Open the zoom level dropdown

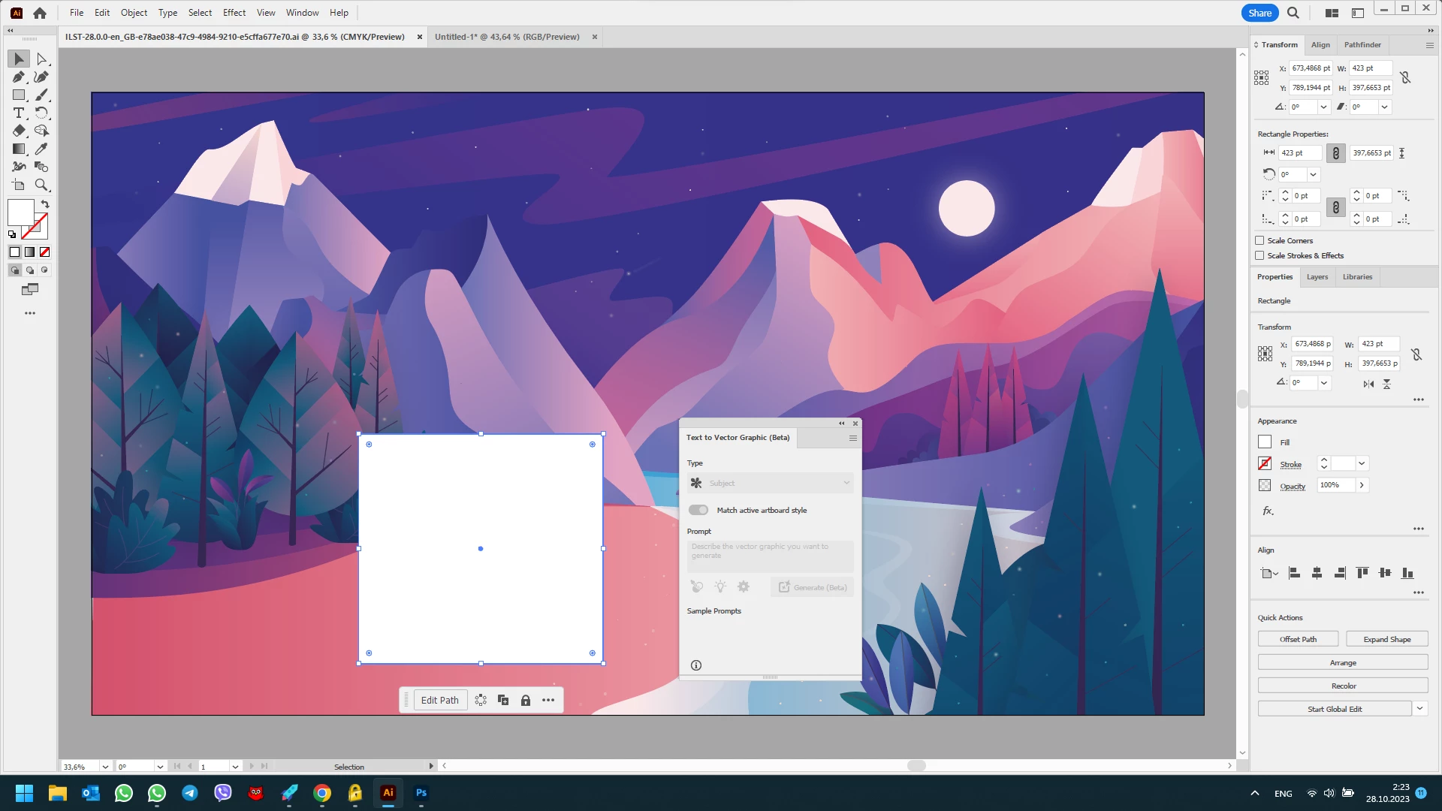click(x=105, y=767)
